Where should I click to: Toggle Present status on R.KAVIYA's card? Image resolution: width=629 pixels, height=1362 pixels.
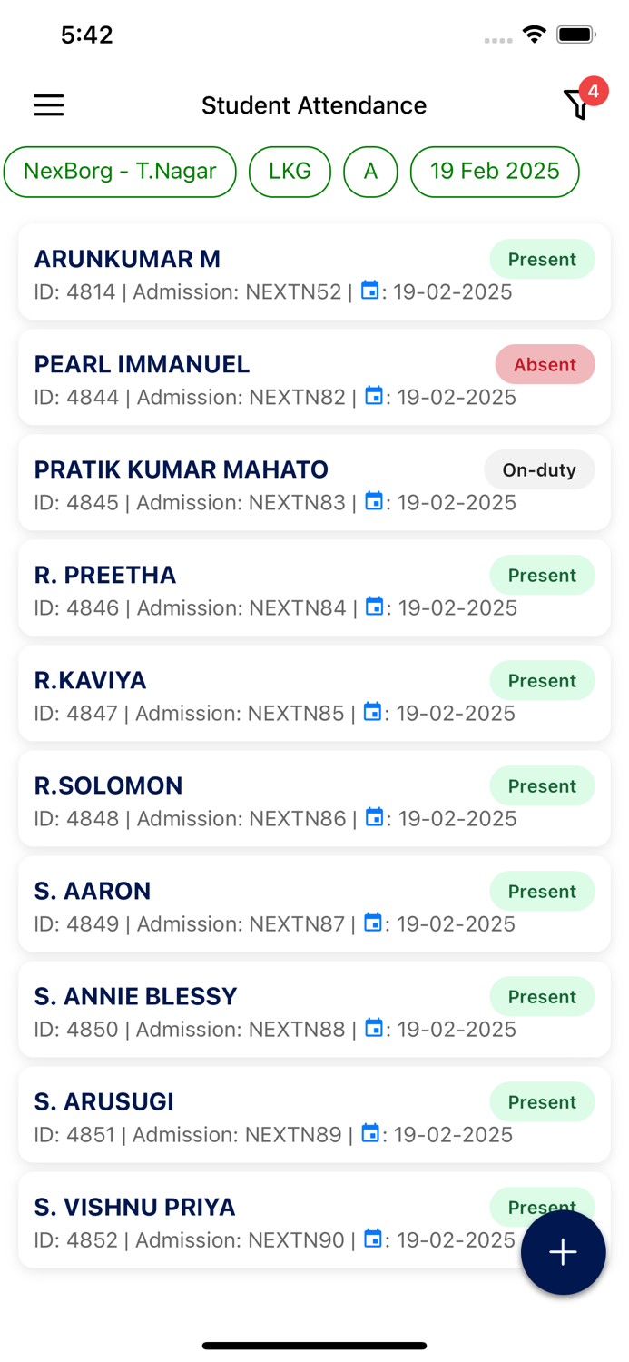click(542, 680)
